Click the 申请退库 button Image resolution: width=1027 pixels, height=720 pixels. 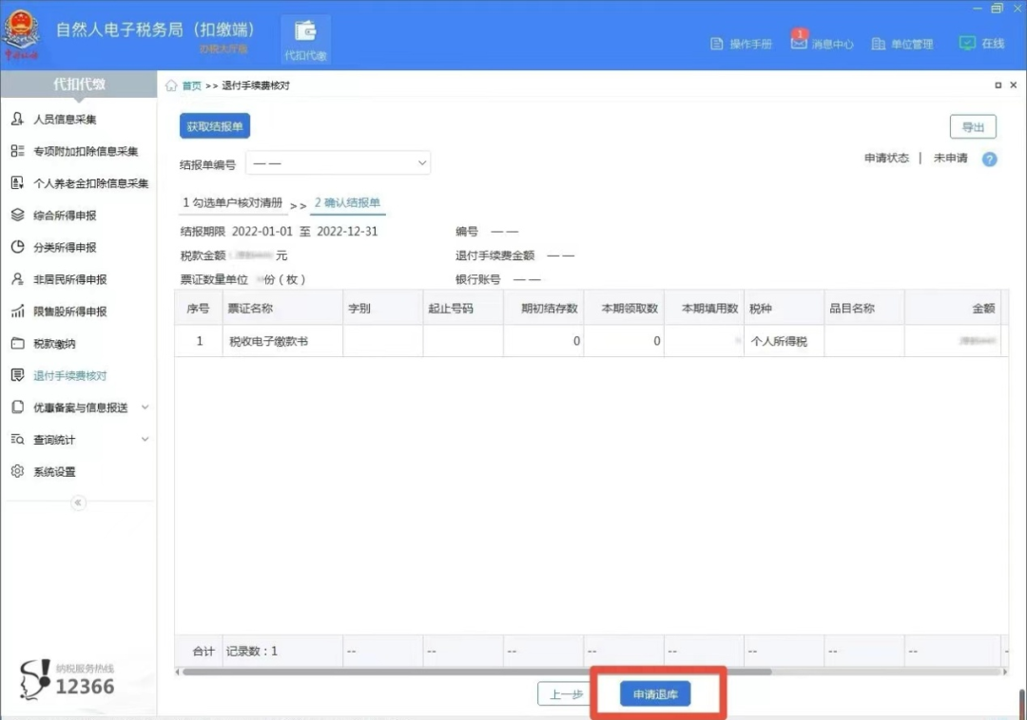655,693
